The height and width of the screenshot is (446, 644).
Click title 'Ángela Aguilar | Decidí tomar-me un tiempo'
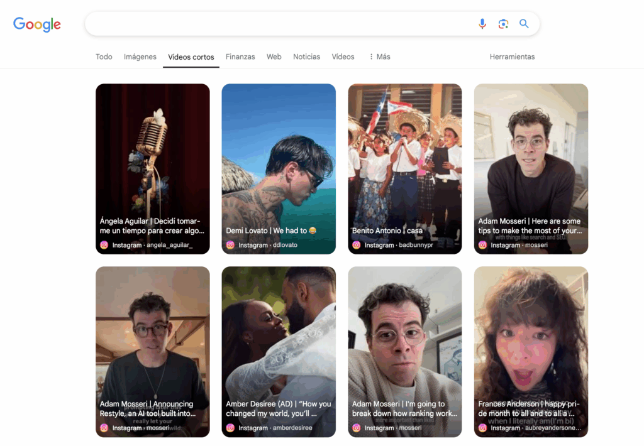click(152, 226)
